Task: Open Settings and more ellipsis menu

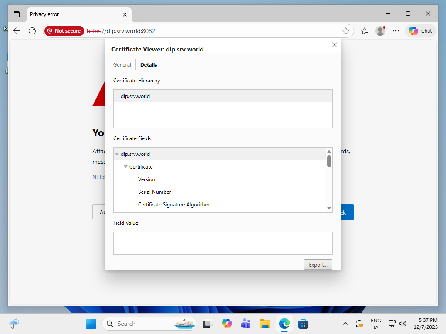Action: coord(396,31)
